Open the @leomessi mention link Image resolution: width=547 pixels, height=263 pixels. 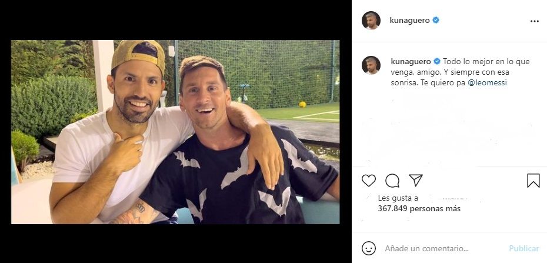(487, 83)
